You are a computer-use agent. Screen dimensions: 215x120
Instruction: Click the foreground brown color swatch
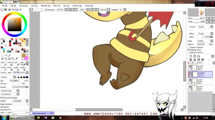point(24,55)
